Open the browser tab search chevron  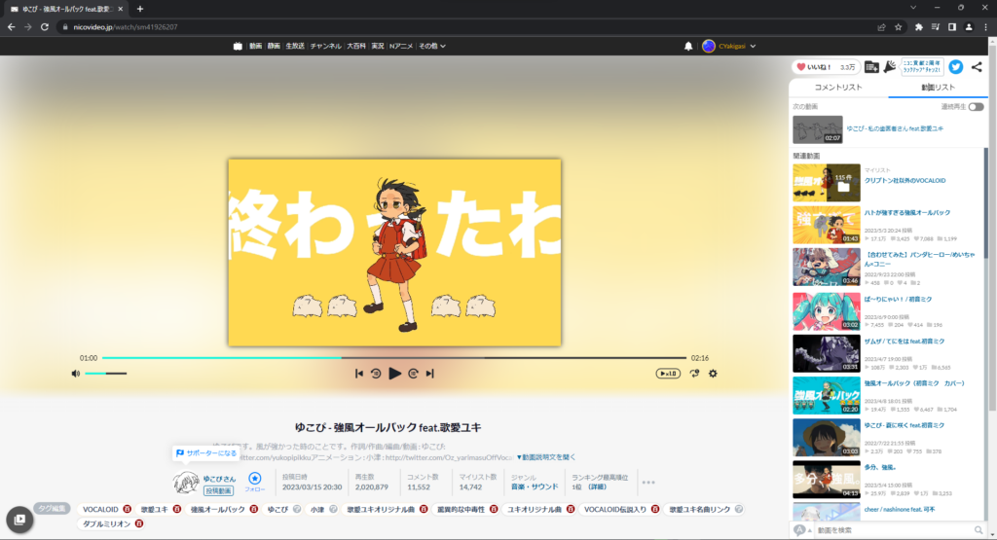coord(913,8)
